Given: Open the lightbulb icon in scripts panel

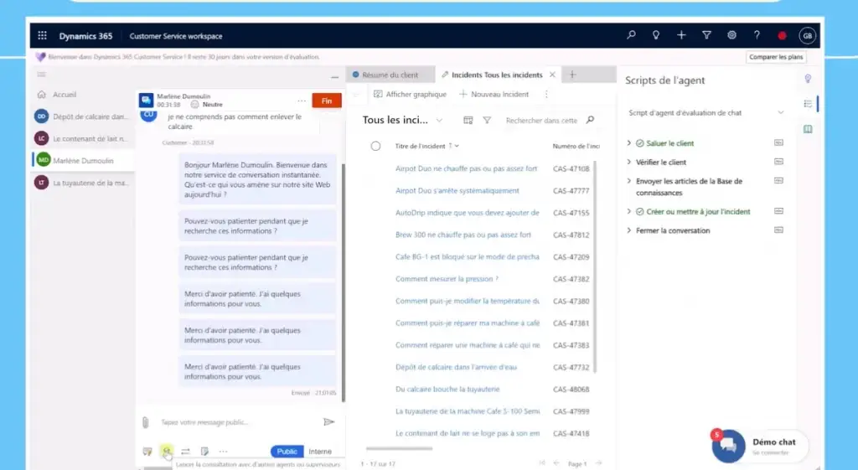Looking at the screenshot, I should click(808, 79).
